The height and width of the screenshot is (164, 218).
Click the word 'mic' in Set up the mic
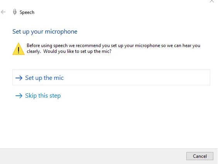[59, 78]
